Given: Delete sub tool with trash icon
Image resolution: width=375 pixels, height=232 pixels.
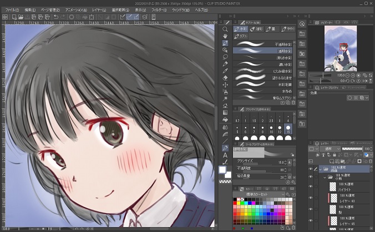Looking at the screenshot, I should (293, 103).
